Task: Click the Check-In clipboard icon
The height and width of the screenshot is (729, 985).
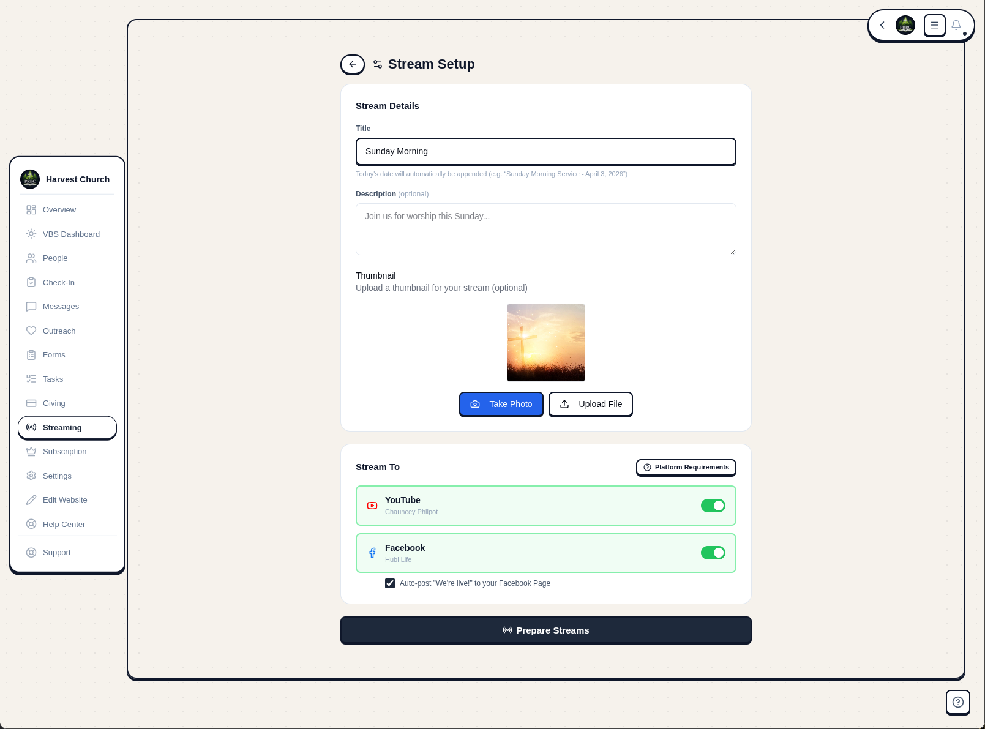Action: [31, 282]
